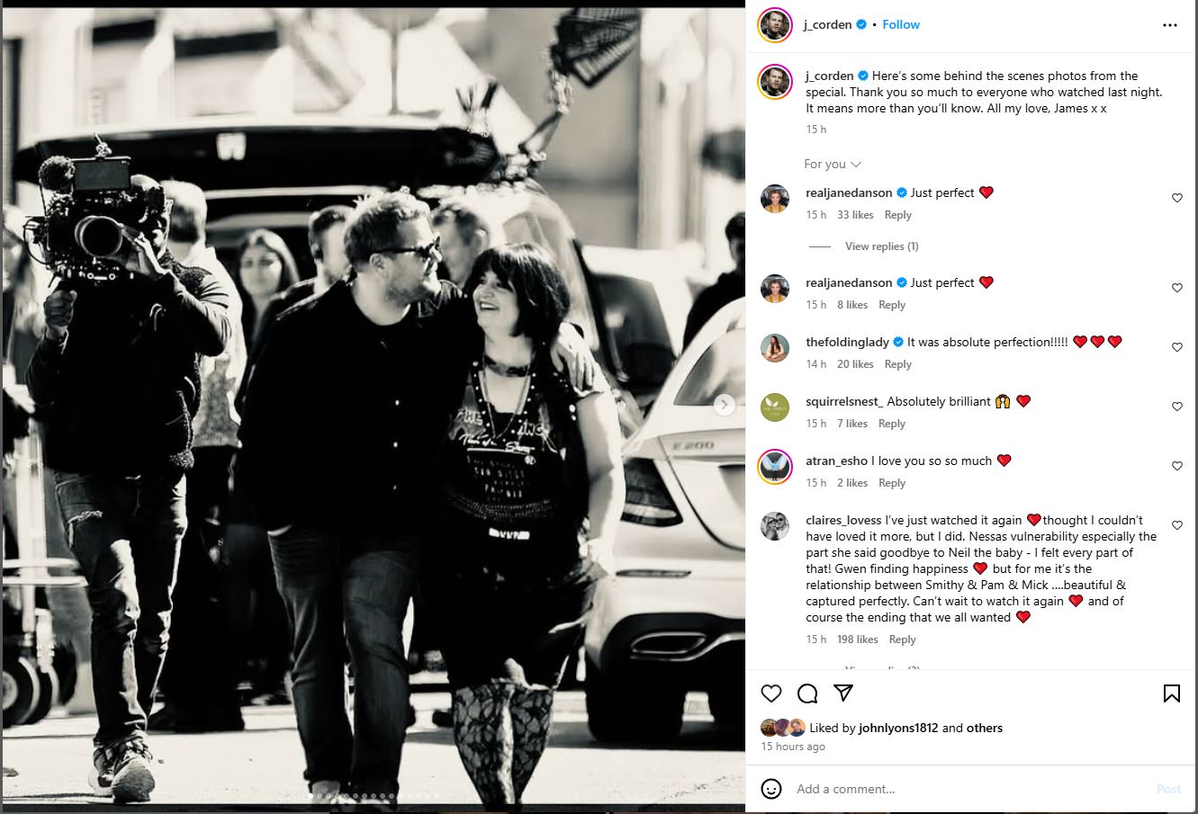Reply to the atran_esho comment

[x=892, y=483]
